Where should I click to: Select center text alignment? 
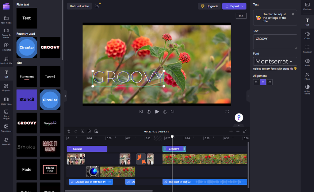click(x=263, y=82)
